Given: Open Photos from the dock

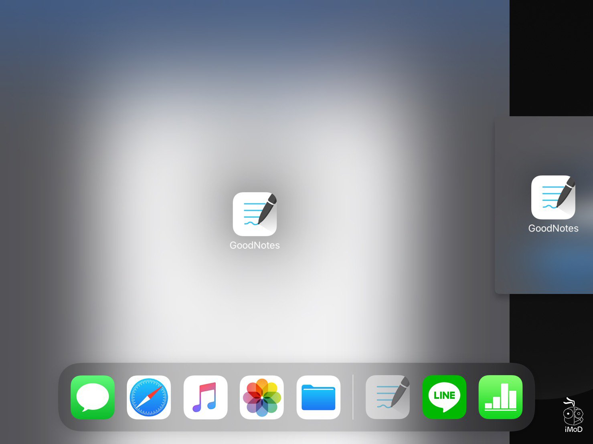Looking at the screenshot, I should [x=262, y=397].
